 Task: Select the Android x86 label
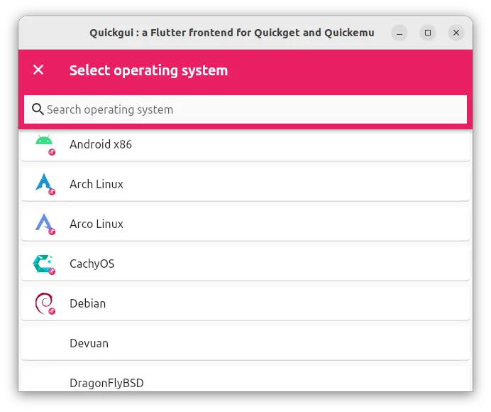[101, 144]
